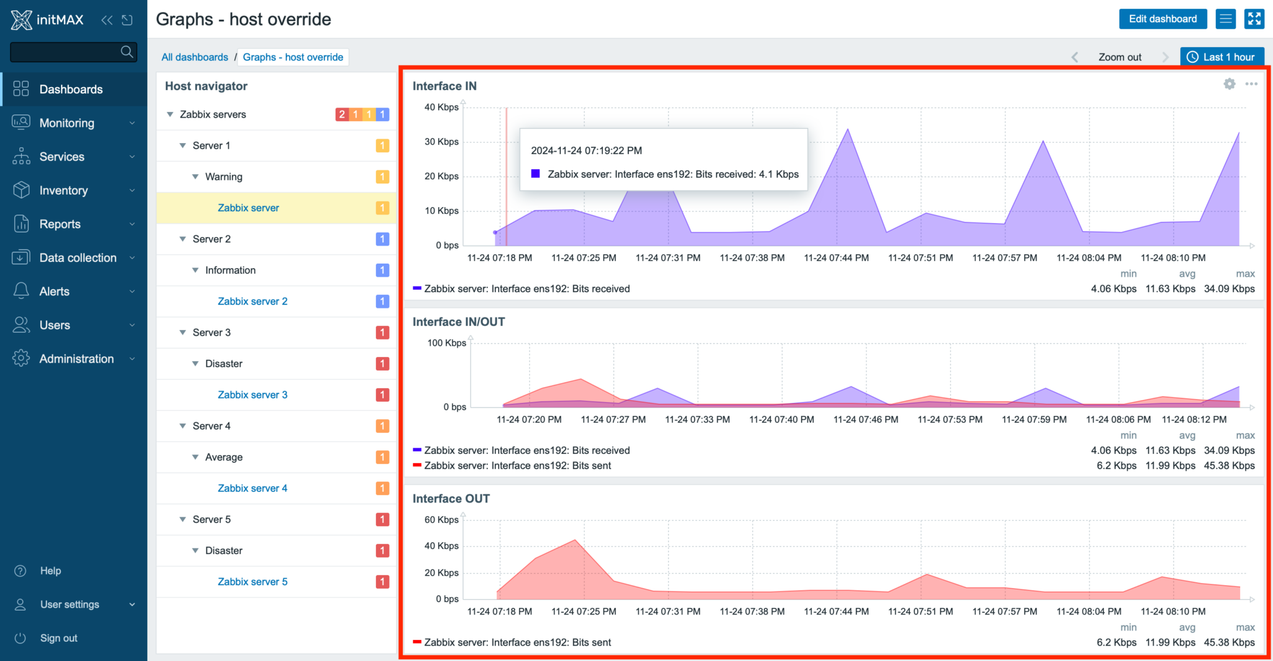
Task: Collapse the Warning severity group
Action: click(x=195, y=176)
